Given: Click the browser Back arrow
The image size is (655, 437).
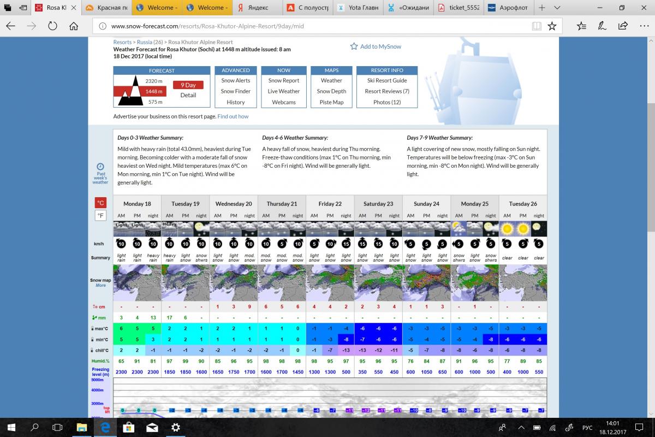Looking at the screenshot, I should [x=11, y=26].
